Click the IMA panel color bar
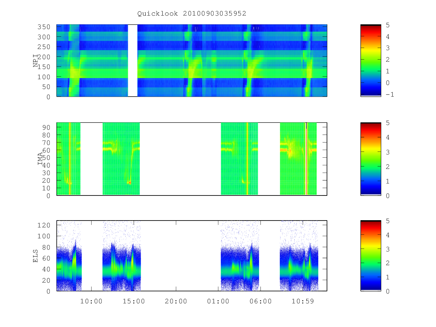 [371, 159]
